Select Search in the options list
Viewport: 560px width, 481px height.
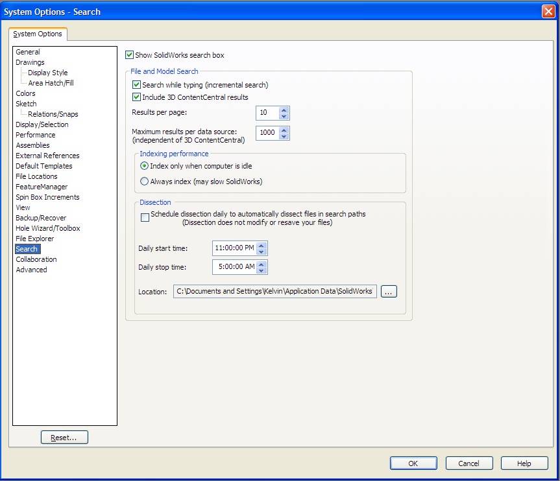pos(27,249)
